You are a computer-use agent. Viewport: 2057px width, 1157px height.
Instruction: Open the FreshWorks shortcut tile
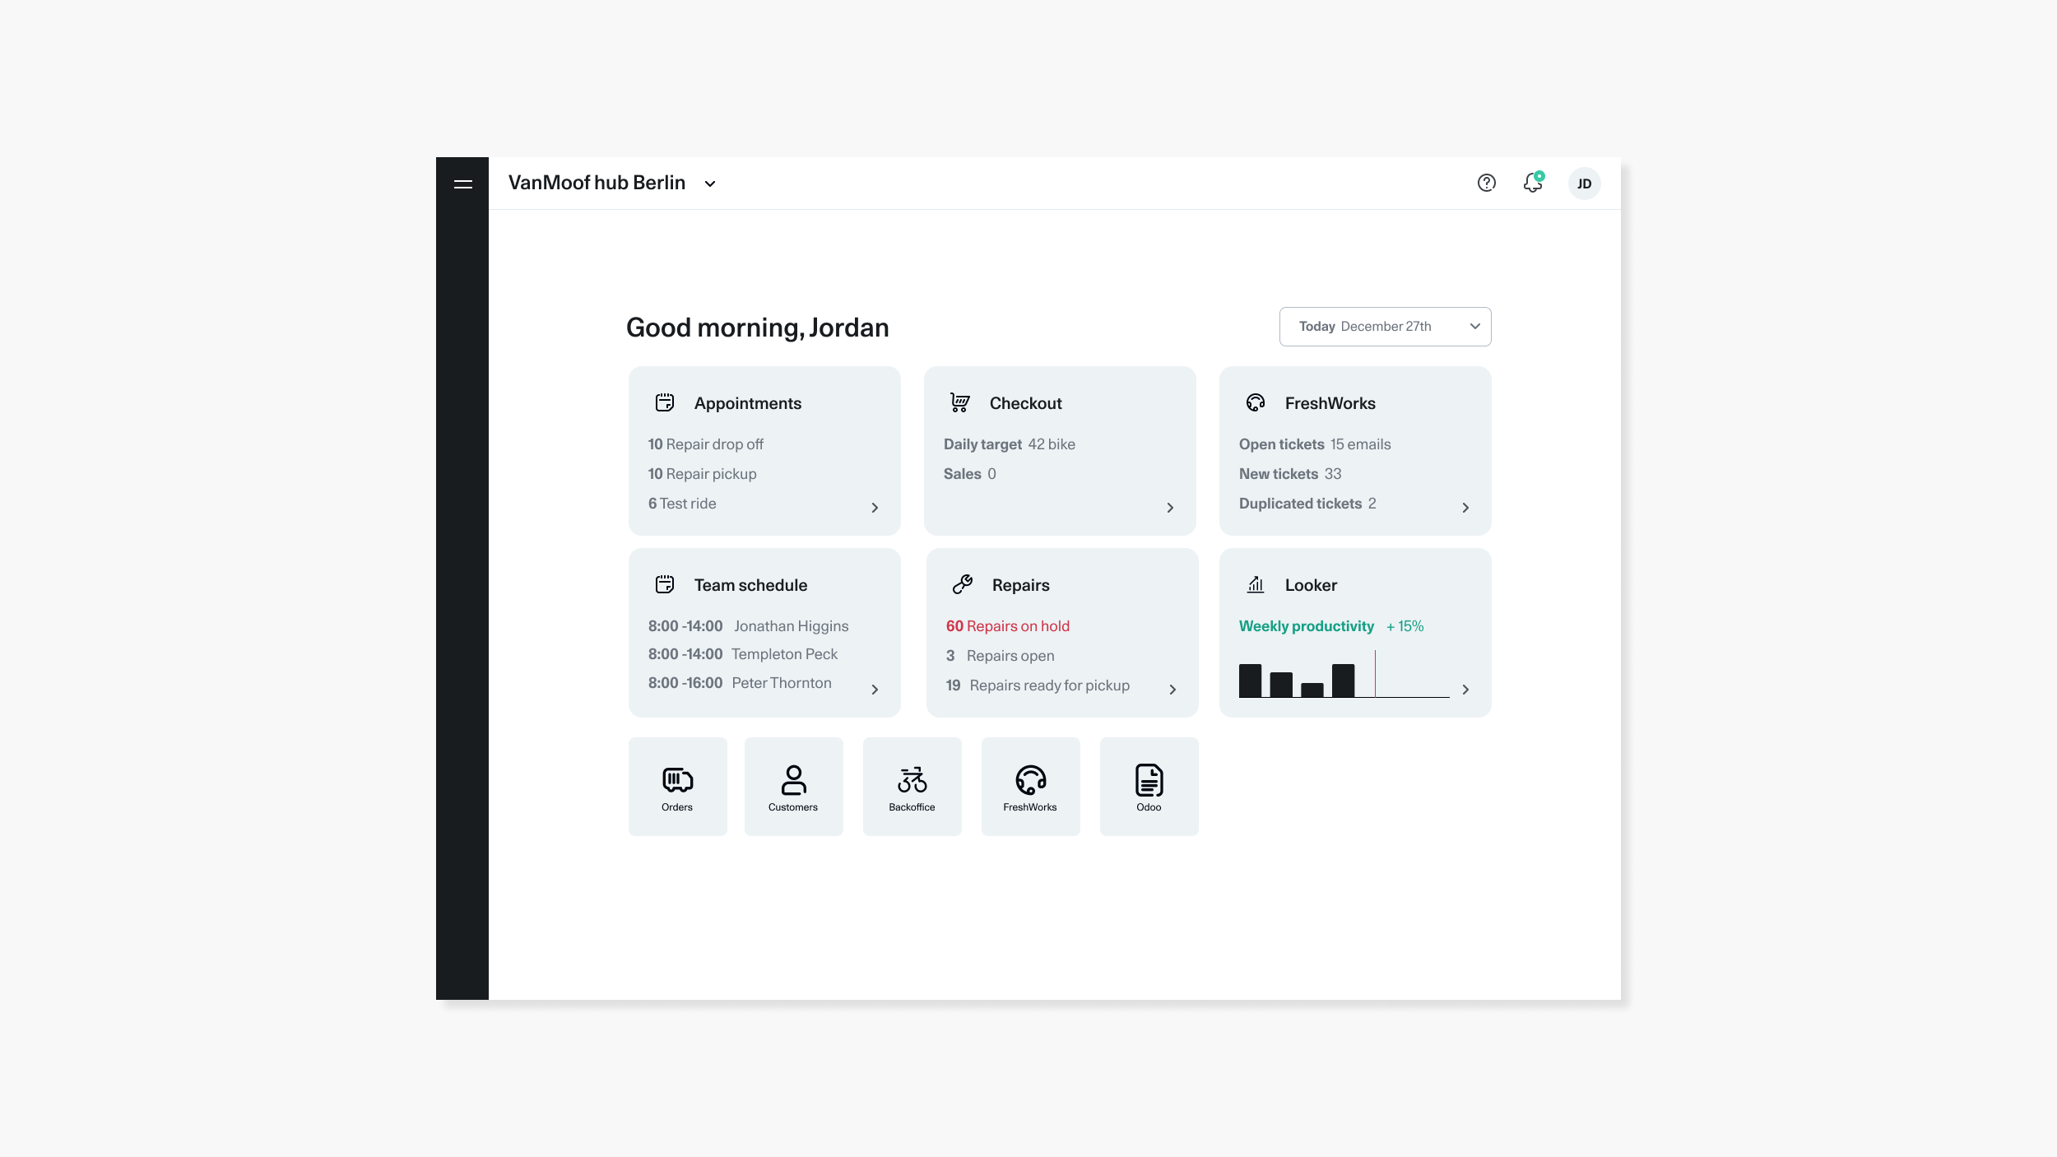click(x=1031, y=787)
